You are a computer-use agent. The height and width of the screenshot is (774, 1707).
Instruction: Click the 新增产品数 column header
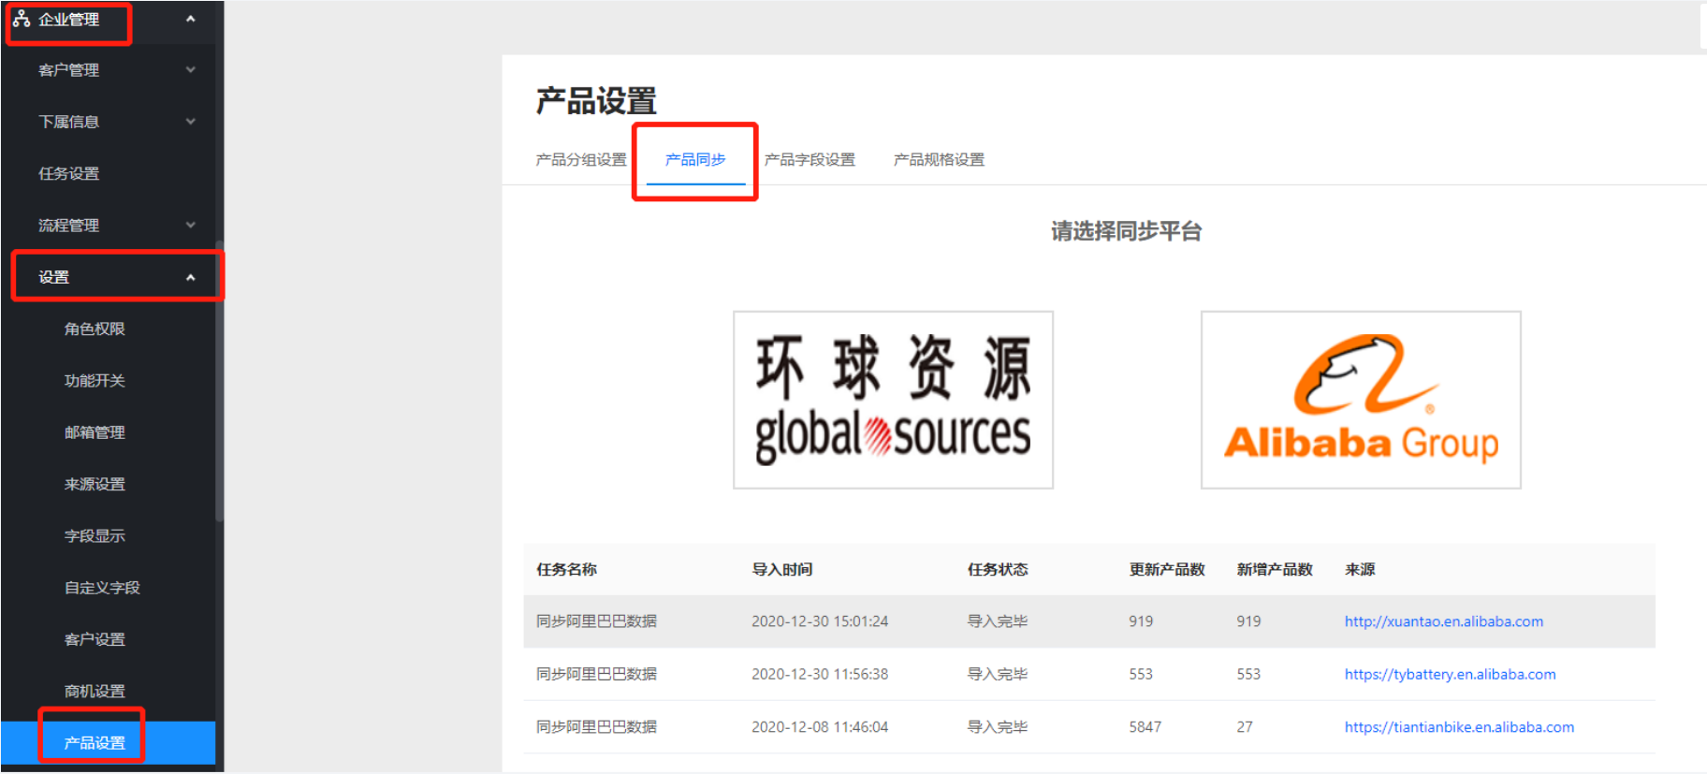[1275, 569]
